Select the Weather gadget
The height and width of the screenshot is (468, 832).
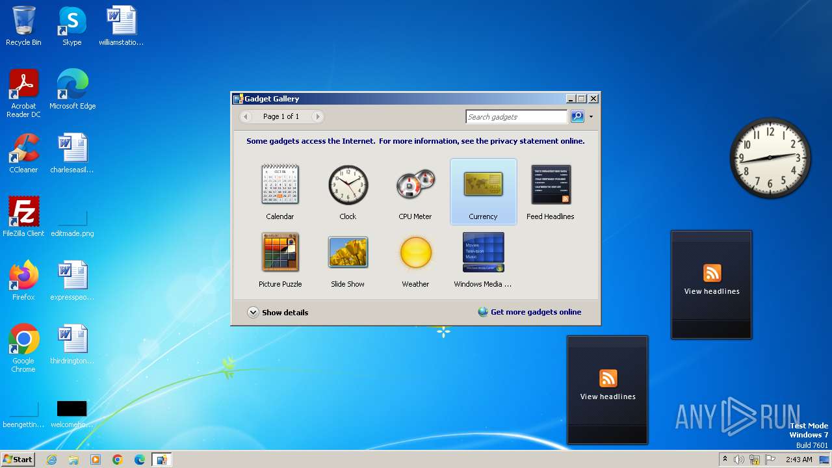click(415, 260)
